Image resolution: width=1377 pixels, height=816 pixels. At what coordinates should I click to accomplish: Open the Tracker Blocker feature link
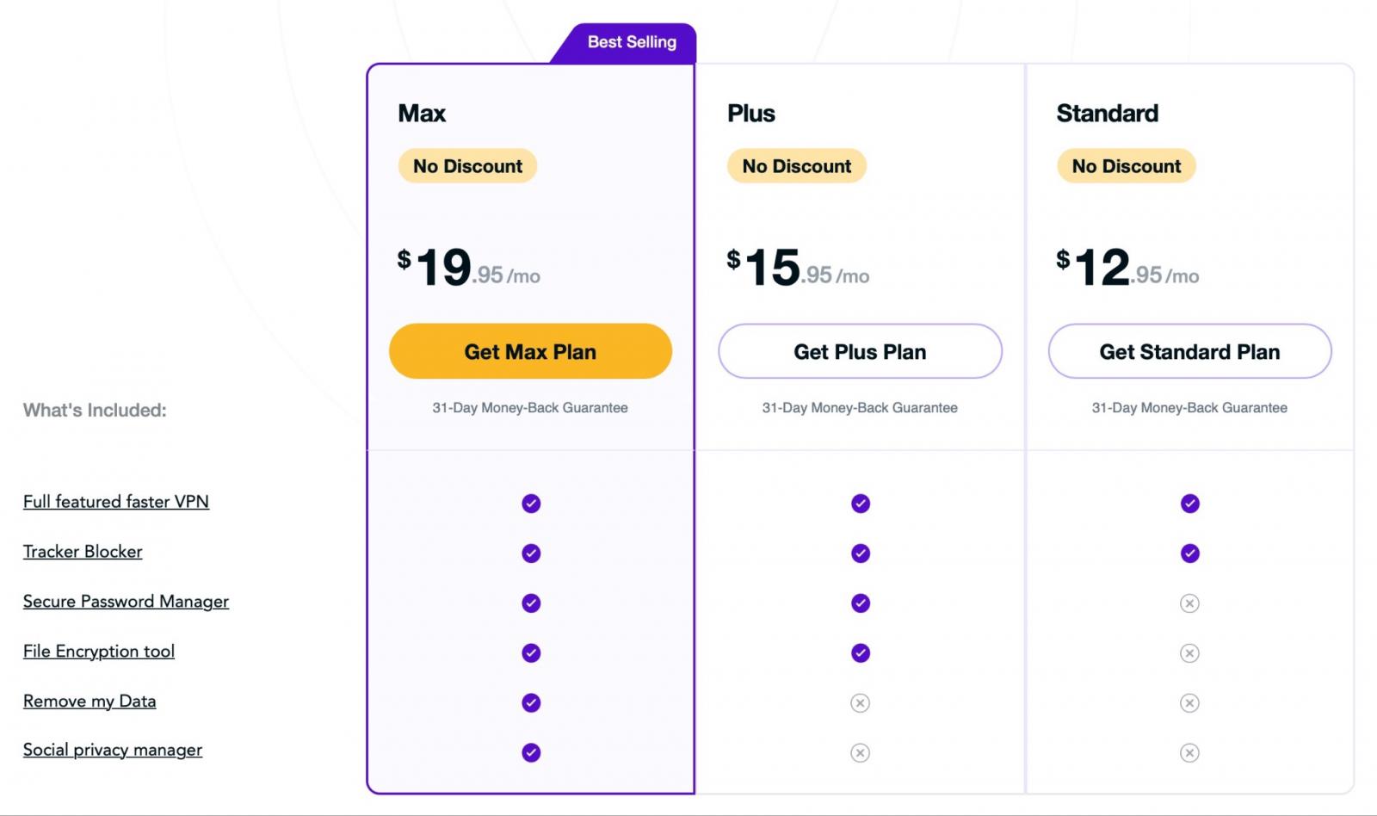pyautogui.click(x=83, y=552)
